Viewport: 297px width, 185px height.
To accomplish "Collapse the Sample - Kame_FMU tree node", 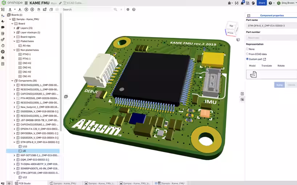I will [10, 19].
